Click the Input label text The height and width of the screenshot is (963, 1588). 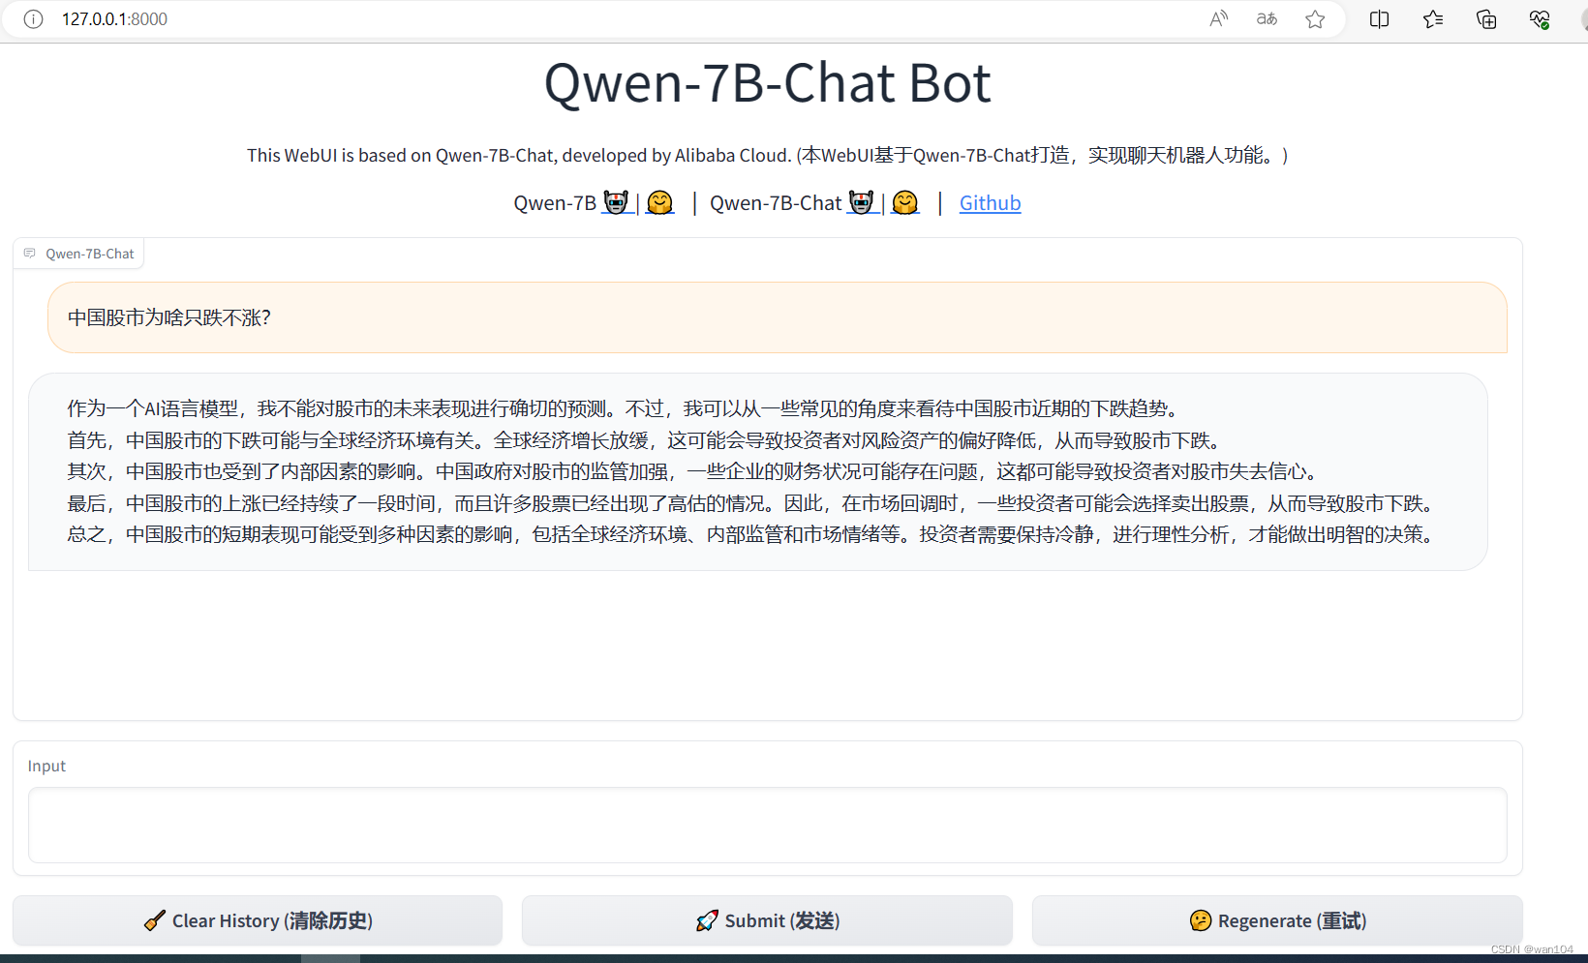point(46,766)
